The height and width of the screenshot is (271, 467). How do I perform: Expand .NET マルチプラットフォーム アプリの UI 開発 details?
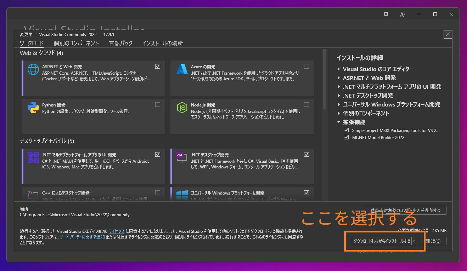339,87
